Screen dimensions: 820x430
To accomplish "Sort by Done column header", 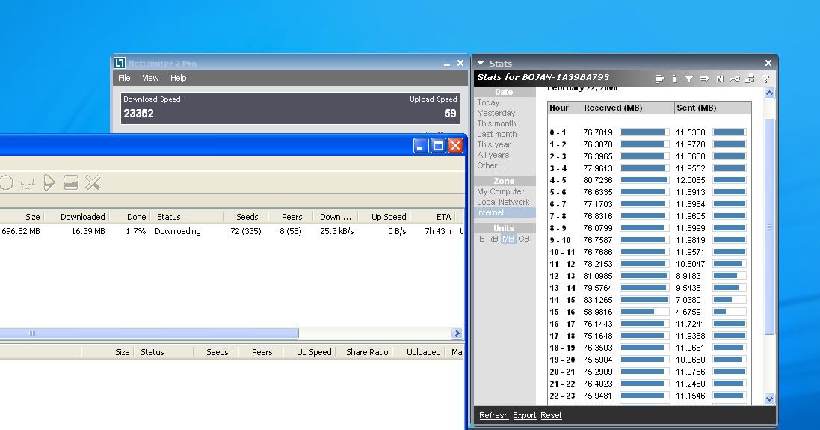I will [137, 217].
